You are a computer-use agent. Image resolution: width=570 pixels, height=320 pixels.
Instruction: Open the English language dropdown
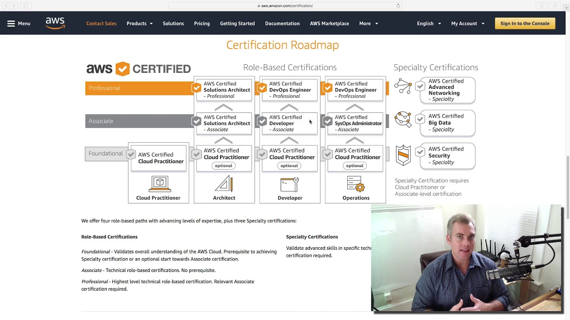[x=429, y=24]
